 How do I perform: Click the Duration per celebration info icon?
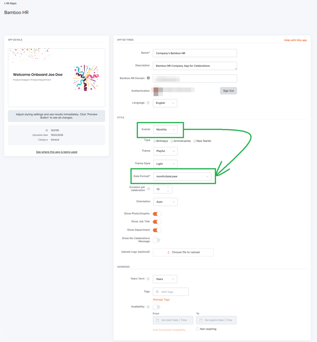tap(149, 189)
